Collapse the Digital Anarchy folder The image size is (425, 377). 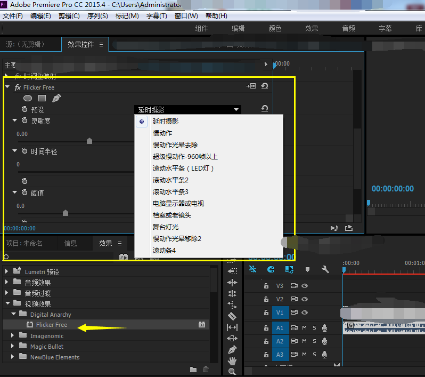click(13, 314)
